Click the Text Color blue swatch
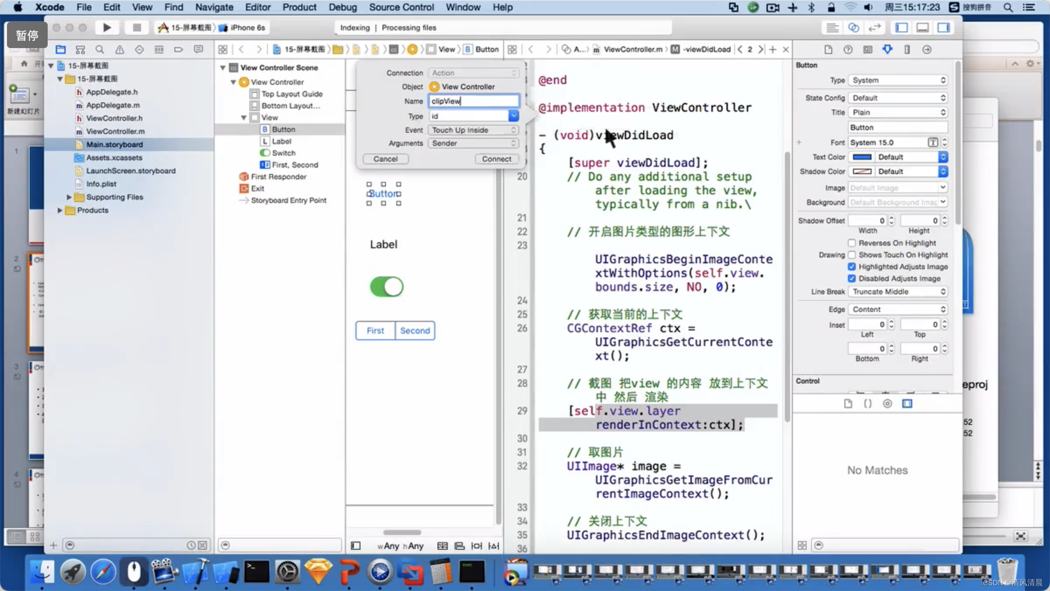This screenshot has height=591, width=1050. coord(862,157)
